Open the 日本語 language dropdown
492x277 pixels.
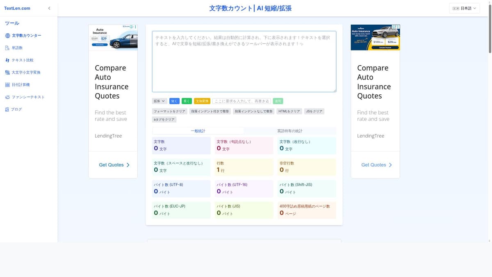(465, 8)
